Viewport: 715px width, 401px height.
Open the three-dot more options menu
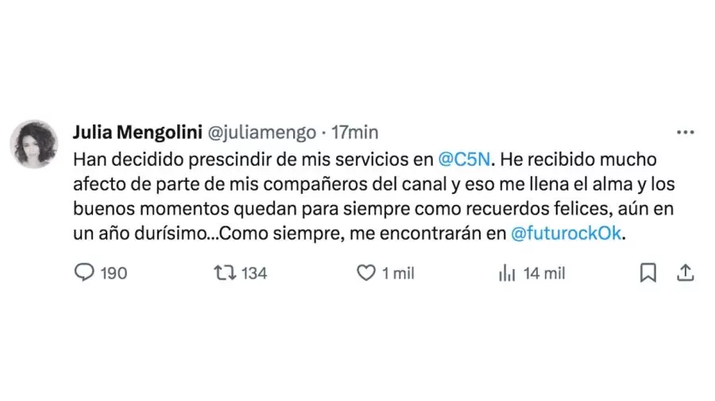pos(685,133)
